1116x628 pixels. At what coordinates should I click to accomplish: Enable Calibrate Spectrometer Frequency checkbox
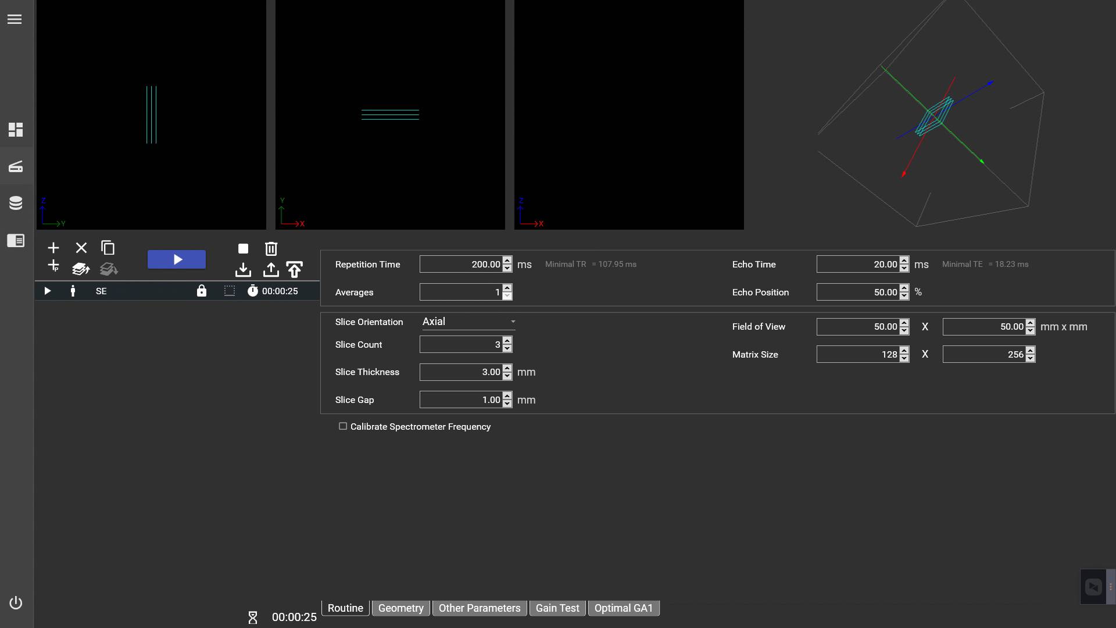pos(343,426)
